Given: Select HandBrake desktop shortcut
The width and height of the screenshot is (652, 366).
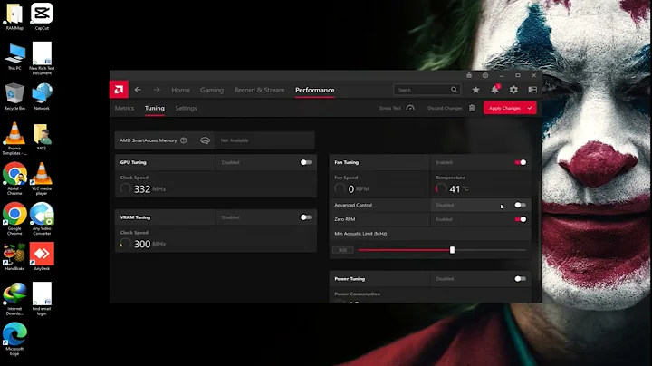Looking at the screenshot, I should tap(14, 256).
